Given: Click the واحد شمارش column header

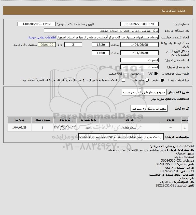Looking at the screenshot, I should pyautogui.click(x=88, y=120).
